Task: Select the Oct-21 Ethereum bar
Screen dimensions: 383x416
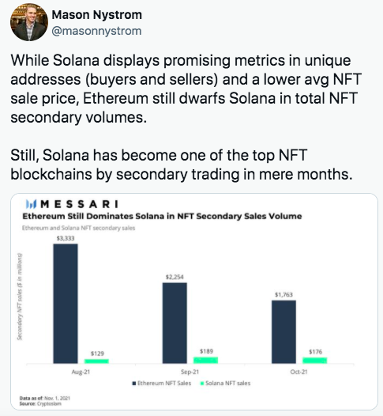Action: point(283,332)
